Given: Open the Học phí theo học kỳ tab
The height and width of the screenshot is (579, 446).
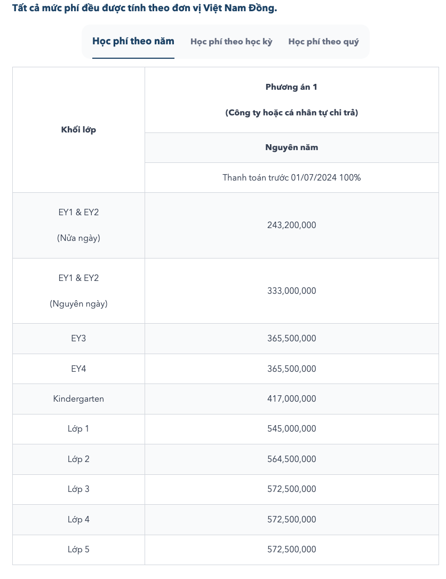Looking at the screenshot, I should pos(232,42).
